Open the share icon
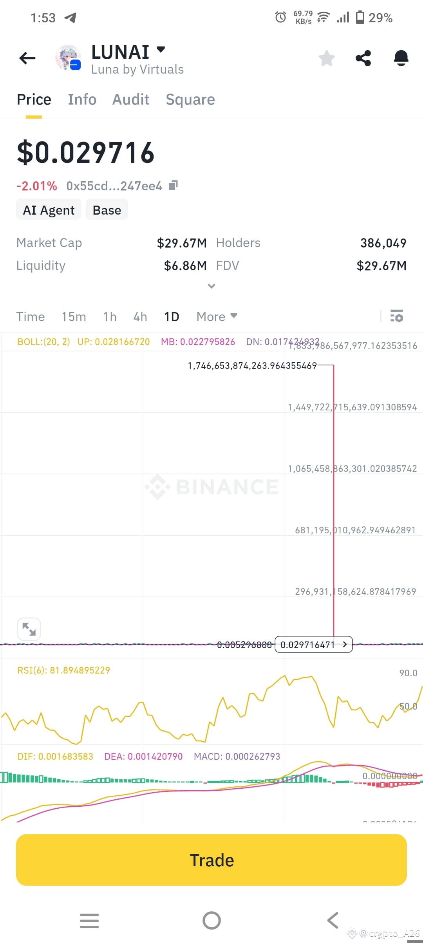This screenshot has height=943, width=423. point(363,58)
